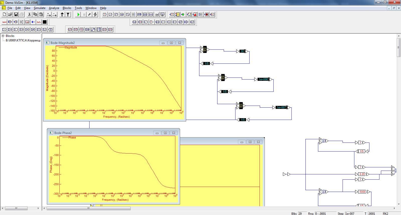This screenshot has height=215, width=401.
Task: Open the Simulate menu
Action: coord(39,8)
